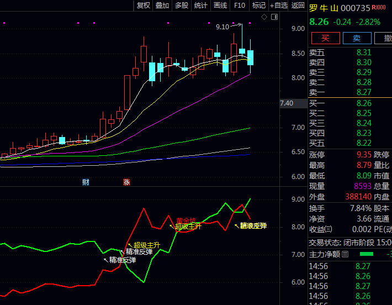Add stock with +自选 button
The image size is (392, 305).
coord(279,6)
